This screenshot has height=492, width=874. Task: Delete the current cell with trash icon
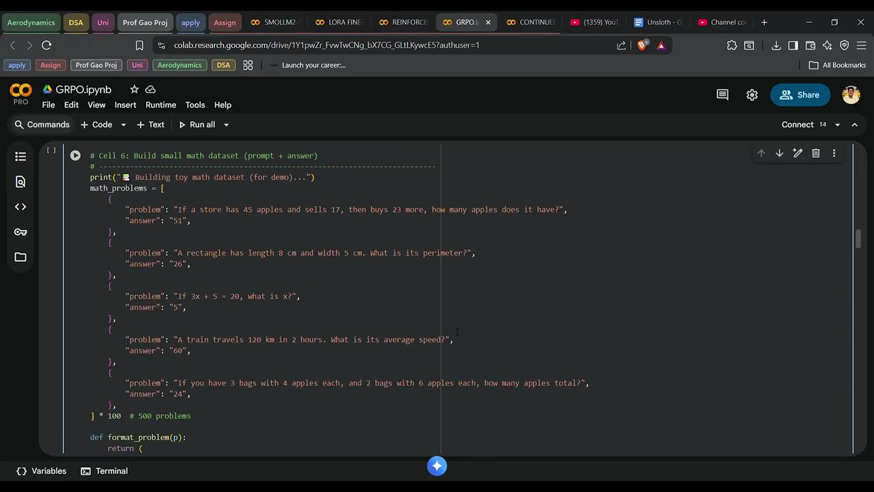(815, 153)
